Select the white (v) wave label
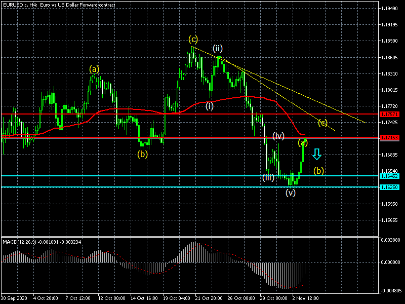This screenshot has height=304, width=405. (291, 193)
